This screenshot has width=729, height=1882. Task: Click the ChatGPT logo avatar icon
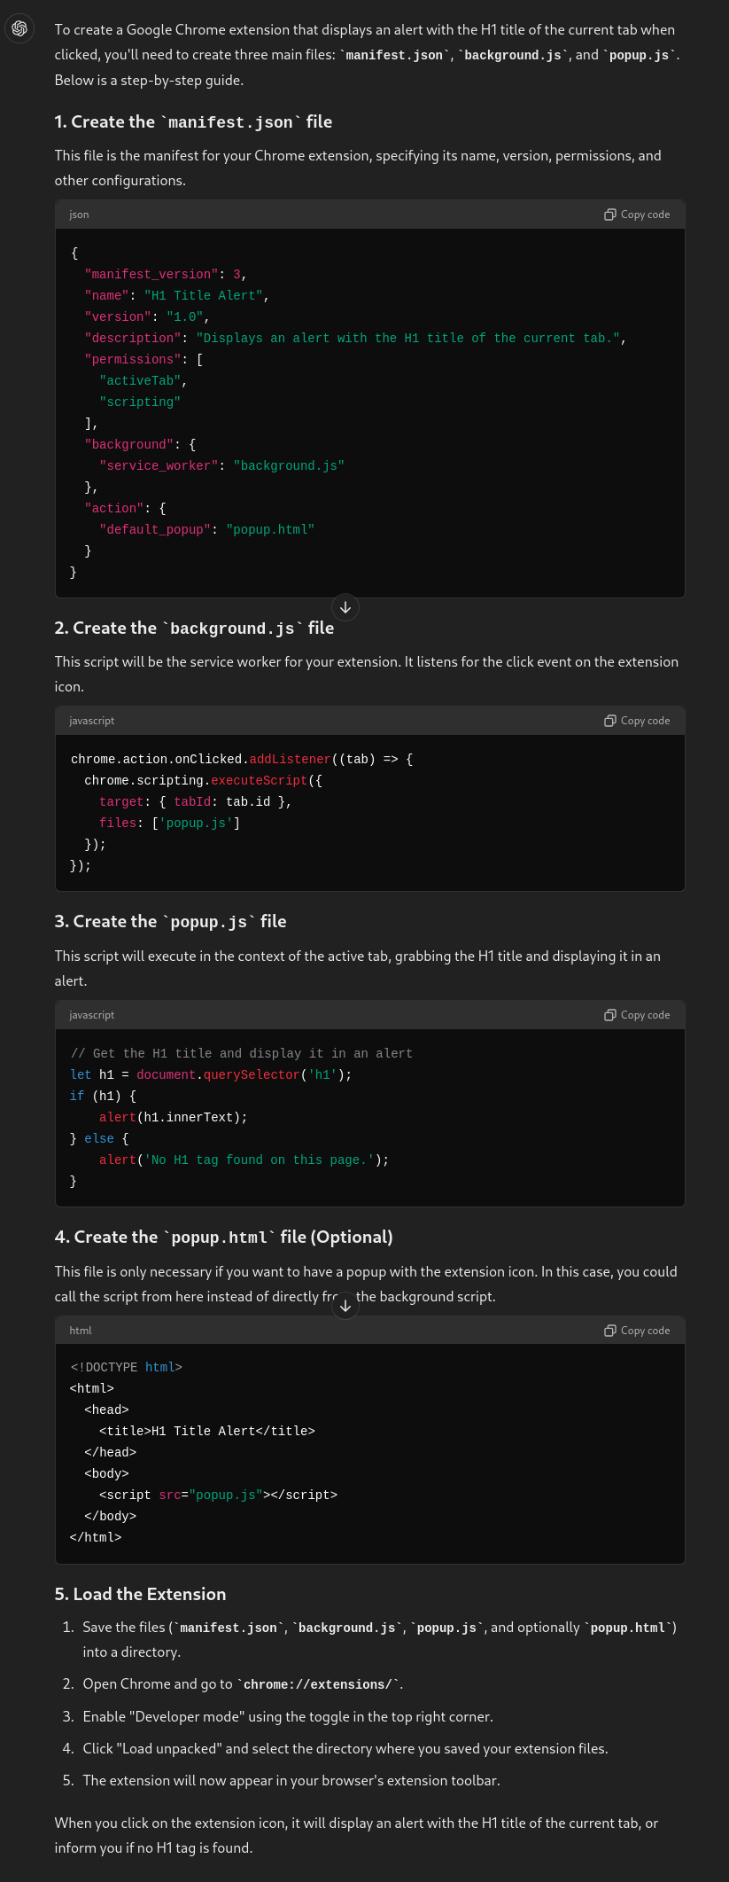[x=19, y=28]
